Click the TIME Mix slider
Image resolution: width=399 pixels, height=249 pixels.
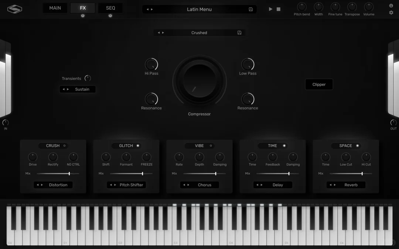coord(277,173)
